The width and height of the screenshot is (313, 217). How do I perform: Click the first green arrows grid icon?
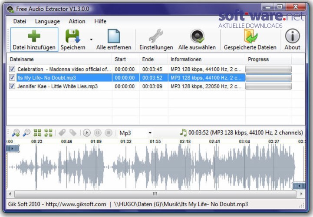37,133
